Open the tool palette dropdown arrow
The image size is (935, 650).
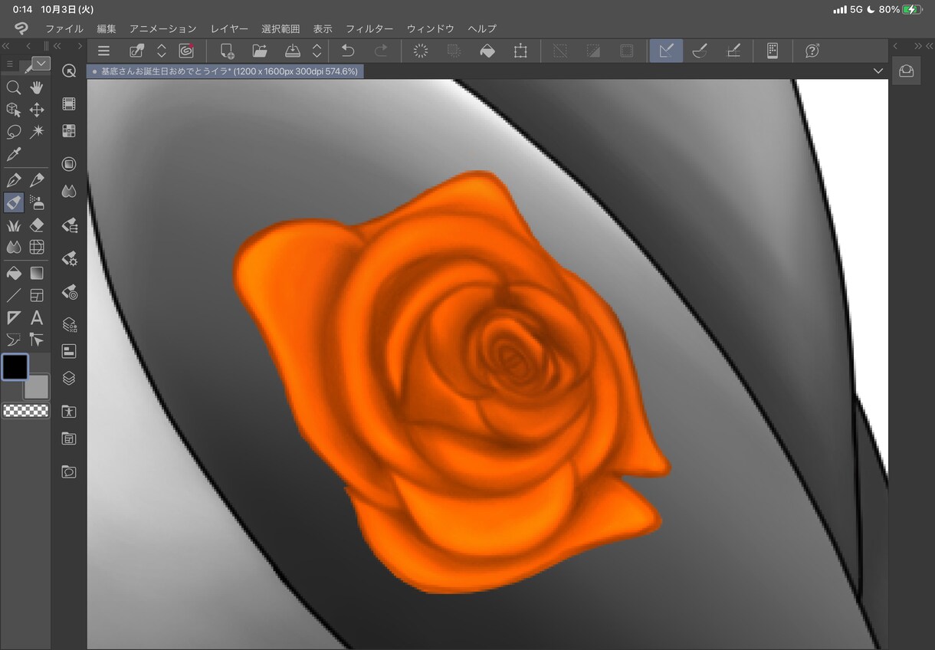(x=41, y=64)
